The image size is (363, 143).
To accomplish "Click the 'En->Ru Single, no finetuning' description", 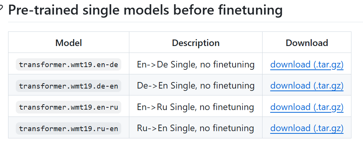I will pos(196,107).
